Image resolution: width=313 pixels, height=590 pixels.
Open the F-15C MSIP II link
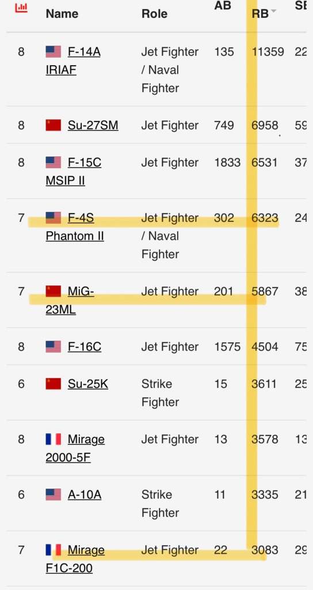coord(73,172)
